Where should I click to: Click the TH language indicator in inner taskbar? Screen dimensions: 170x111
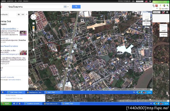(x=134, y=92)
